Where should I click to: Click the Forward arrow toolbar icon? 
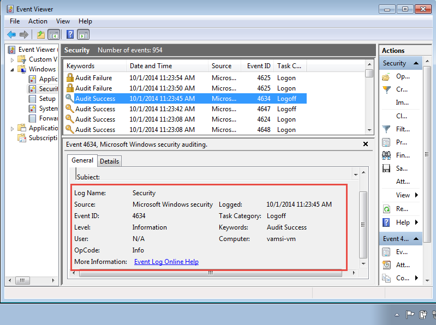tap(24, 35)
